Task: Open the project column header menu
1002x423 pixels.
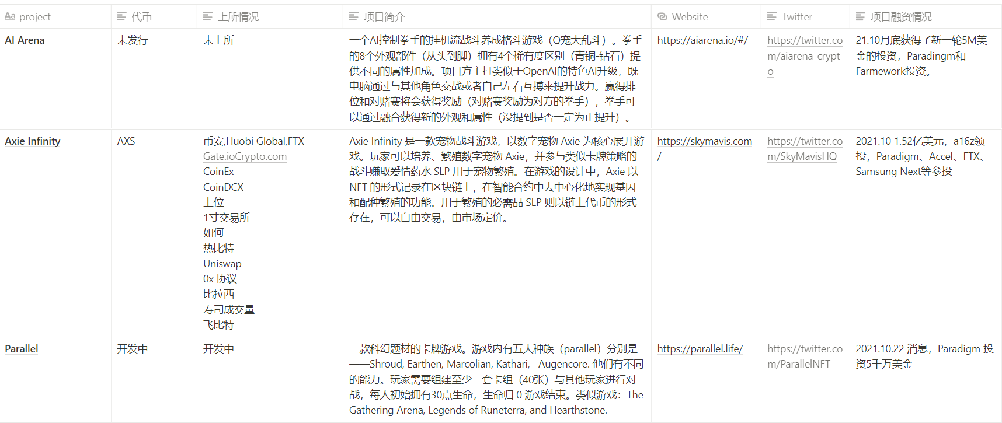Action: click(x=55, y=17)
